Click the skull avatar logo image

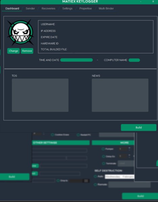coord(21,33)
